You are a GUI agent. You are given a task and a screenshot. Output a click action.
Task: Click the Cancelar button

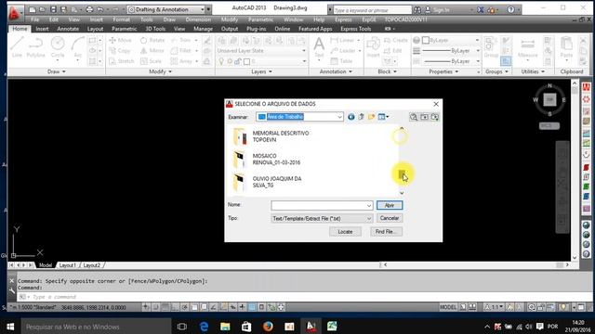[390, 219]
